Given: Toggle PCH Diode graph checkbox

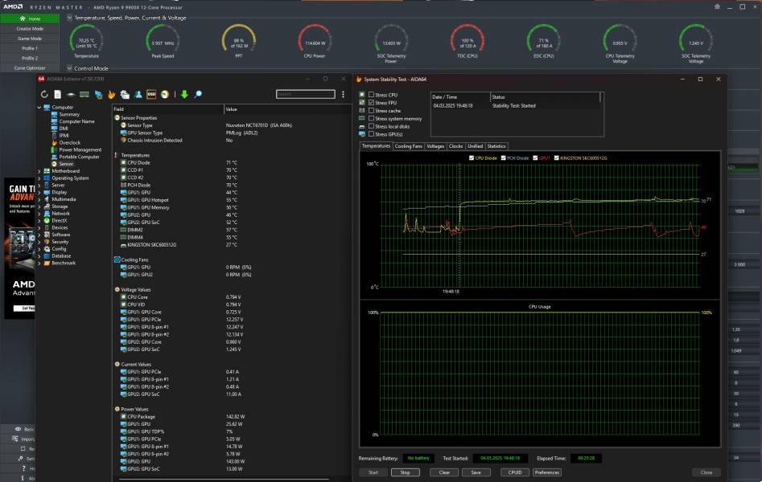Looking at the screenshot, I should tap(504, 157).
